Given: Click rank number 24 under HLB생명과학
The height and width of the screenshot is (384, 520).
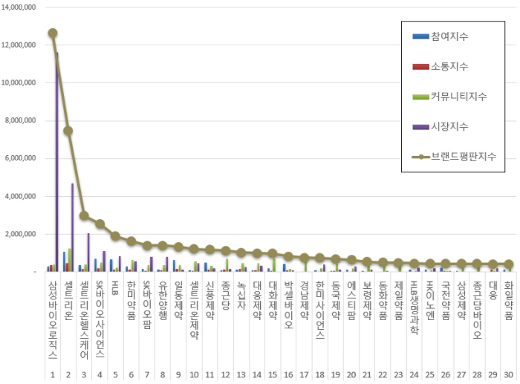Looking at the screenshot, I should [415, 374].
